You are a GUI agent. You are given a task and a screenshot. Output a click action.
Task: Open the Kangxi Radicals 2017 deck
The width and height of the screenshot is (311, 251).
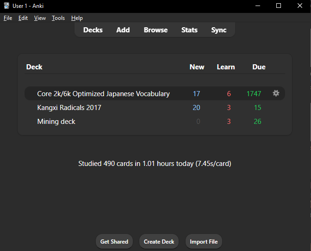tap(69, 108)
